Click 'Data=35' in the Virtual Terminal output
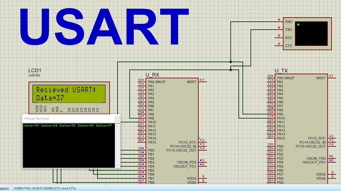 67,125
